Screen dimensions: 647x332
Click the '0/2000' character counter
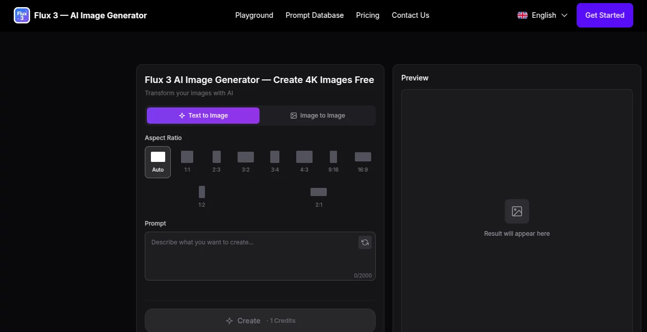(363, 275)
